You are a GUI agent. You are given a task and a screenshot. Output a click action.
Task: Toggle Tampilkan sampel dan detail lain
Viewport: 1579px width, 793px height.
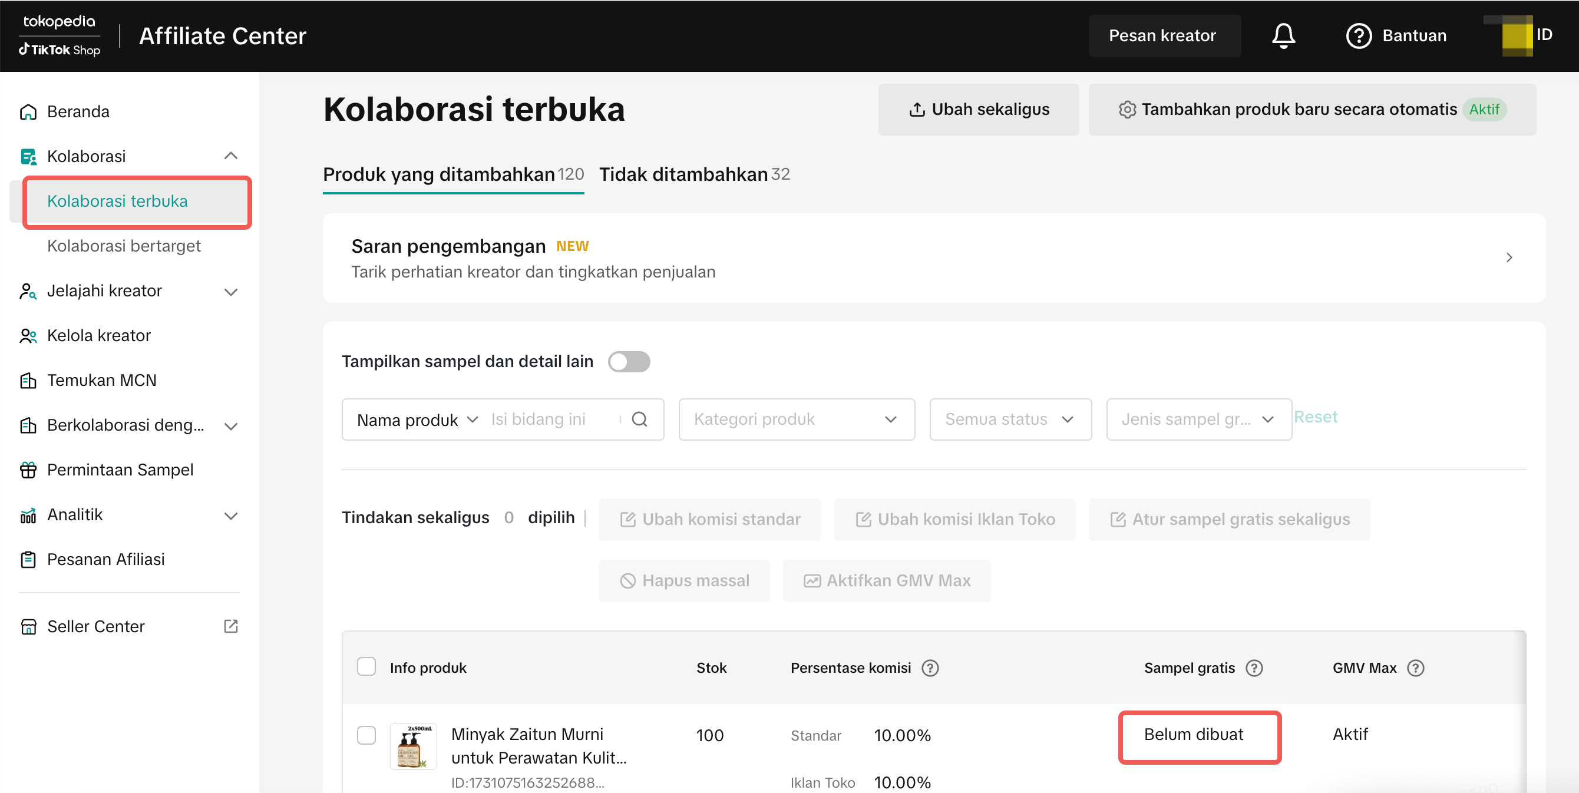click(629, 362)
